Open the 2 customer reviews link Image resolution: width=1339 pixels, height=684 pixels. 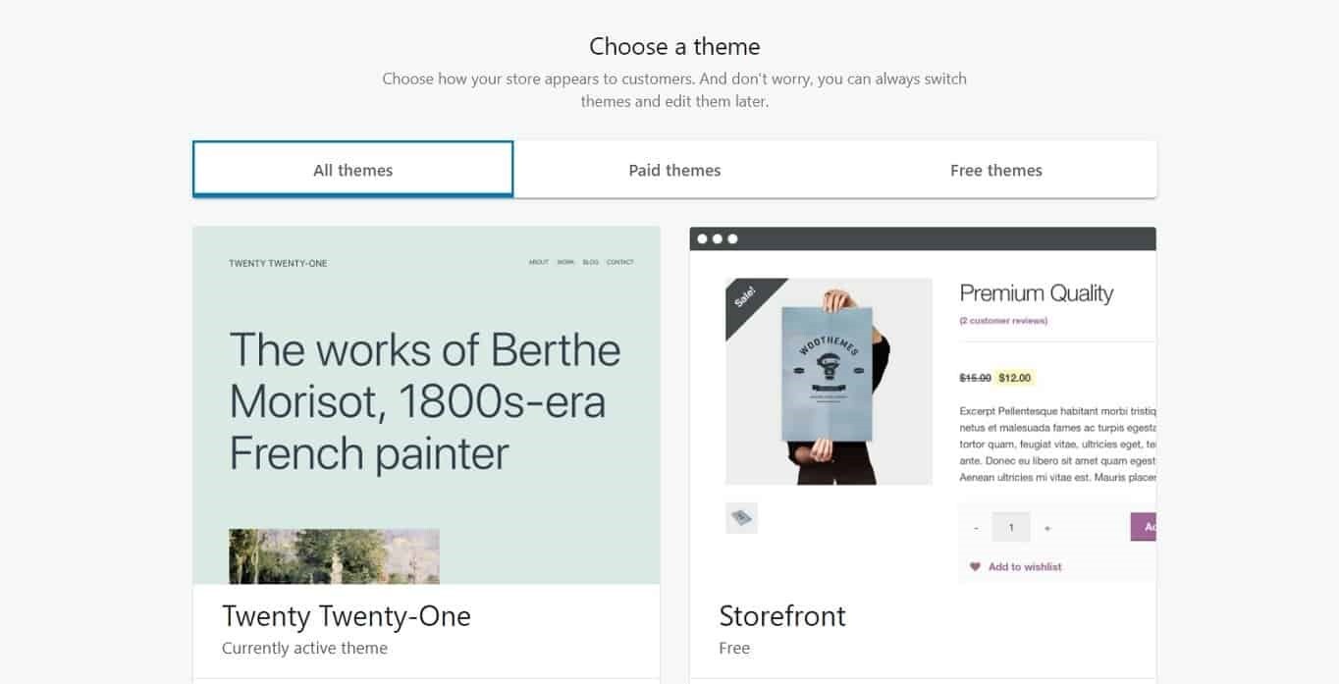pyautogui.click(x=1003, y=321)
